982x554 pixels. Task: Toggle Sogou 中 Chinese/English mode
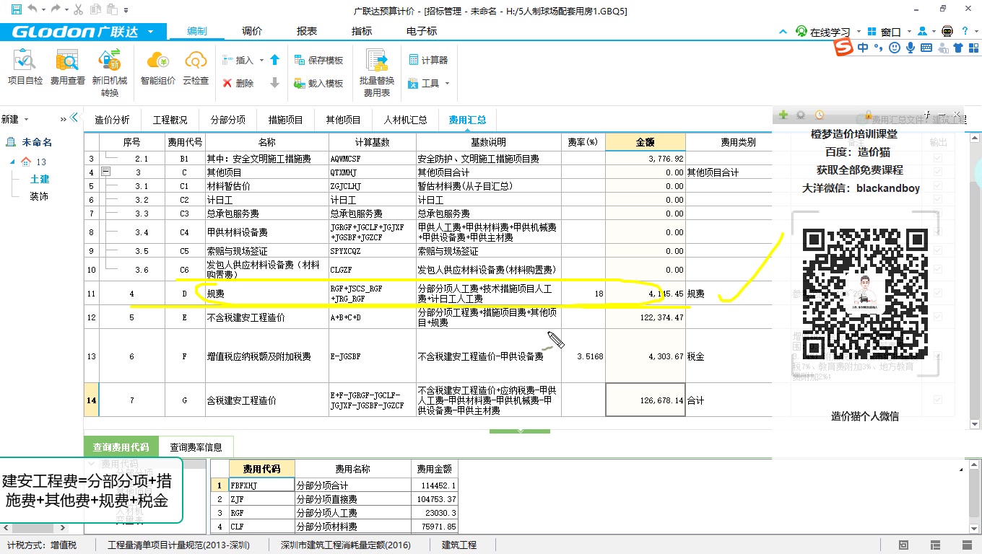pyautogui.click(x=864, y=48)
